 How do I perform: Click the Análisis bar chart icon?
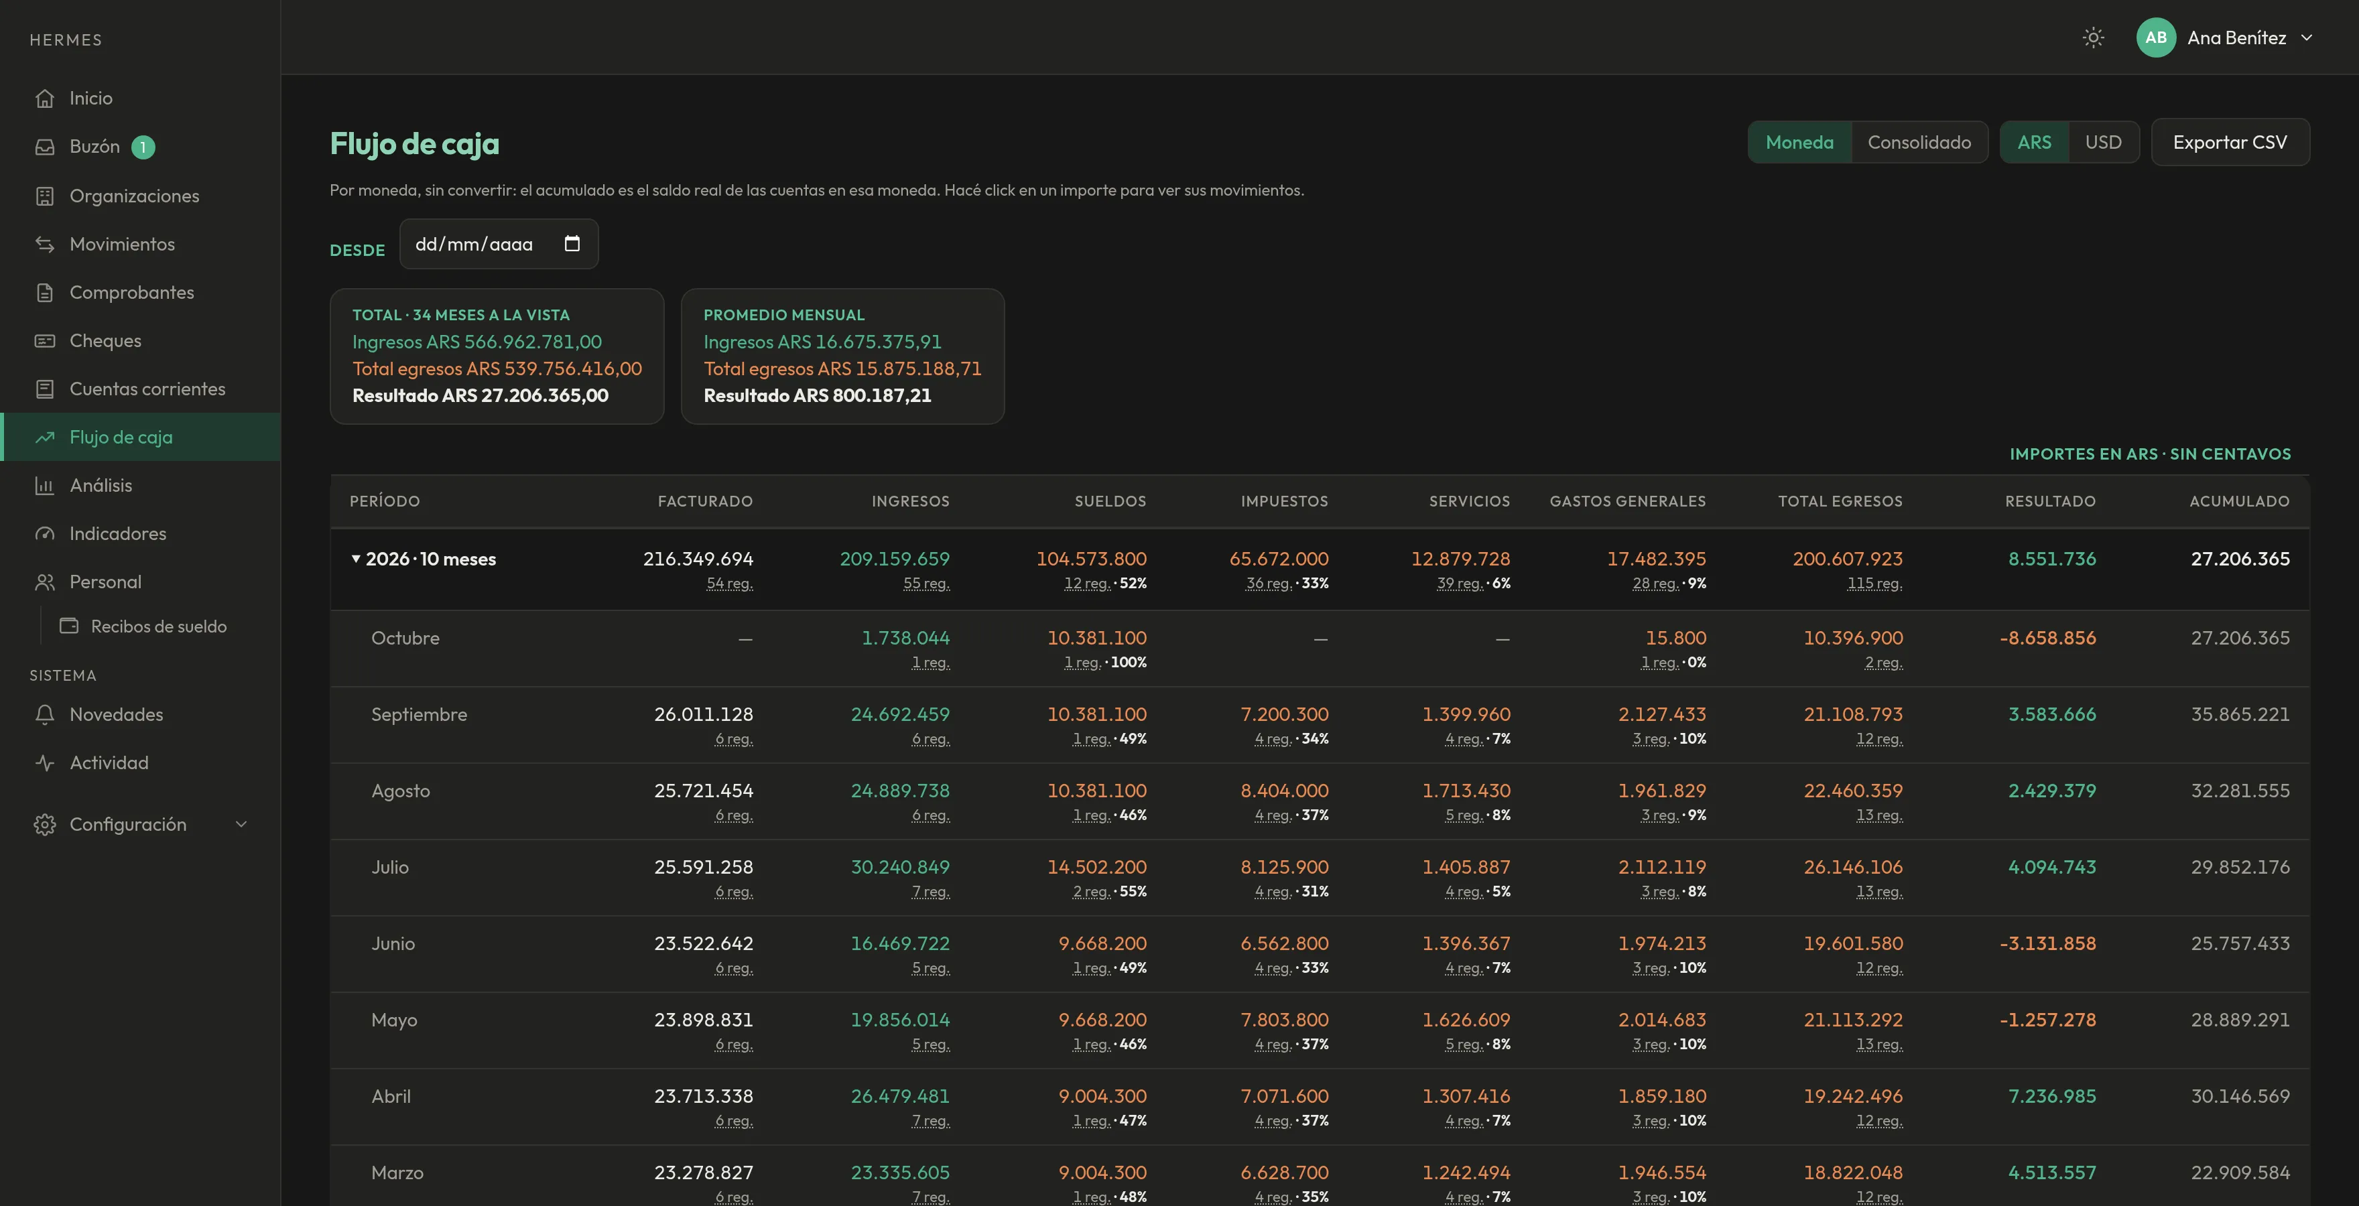(x=45, y=485)
